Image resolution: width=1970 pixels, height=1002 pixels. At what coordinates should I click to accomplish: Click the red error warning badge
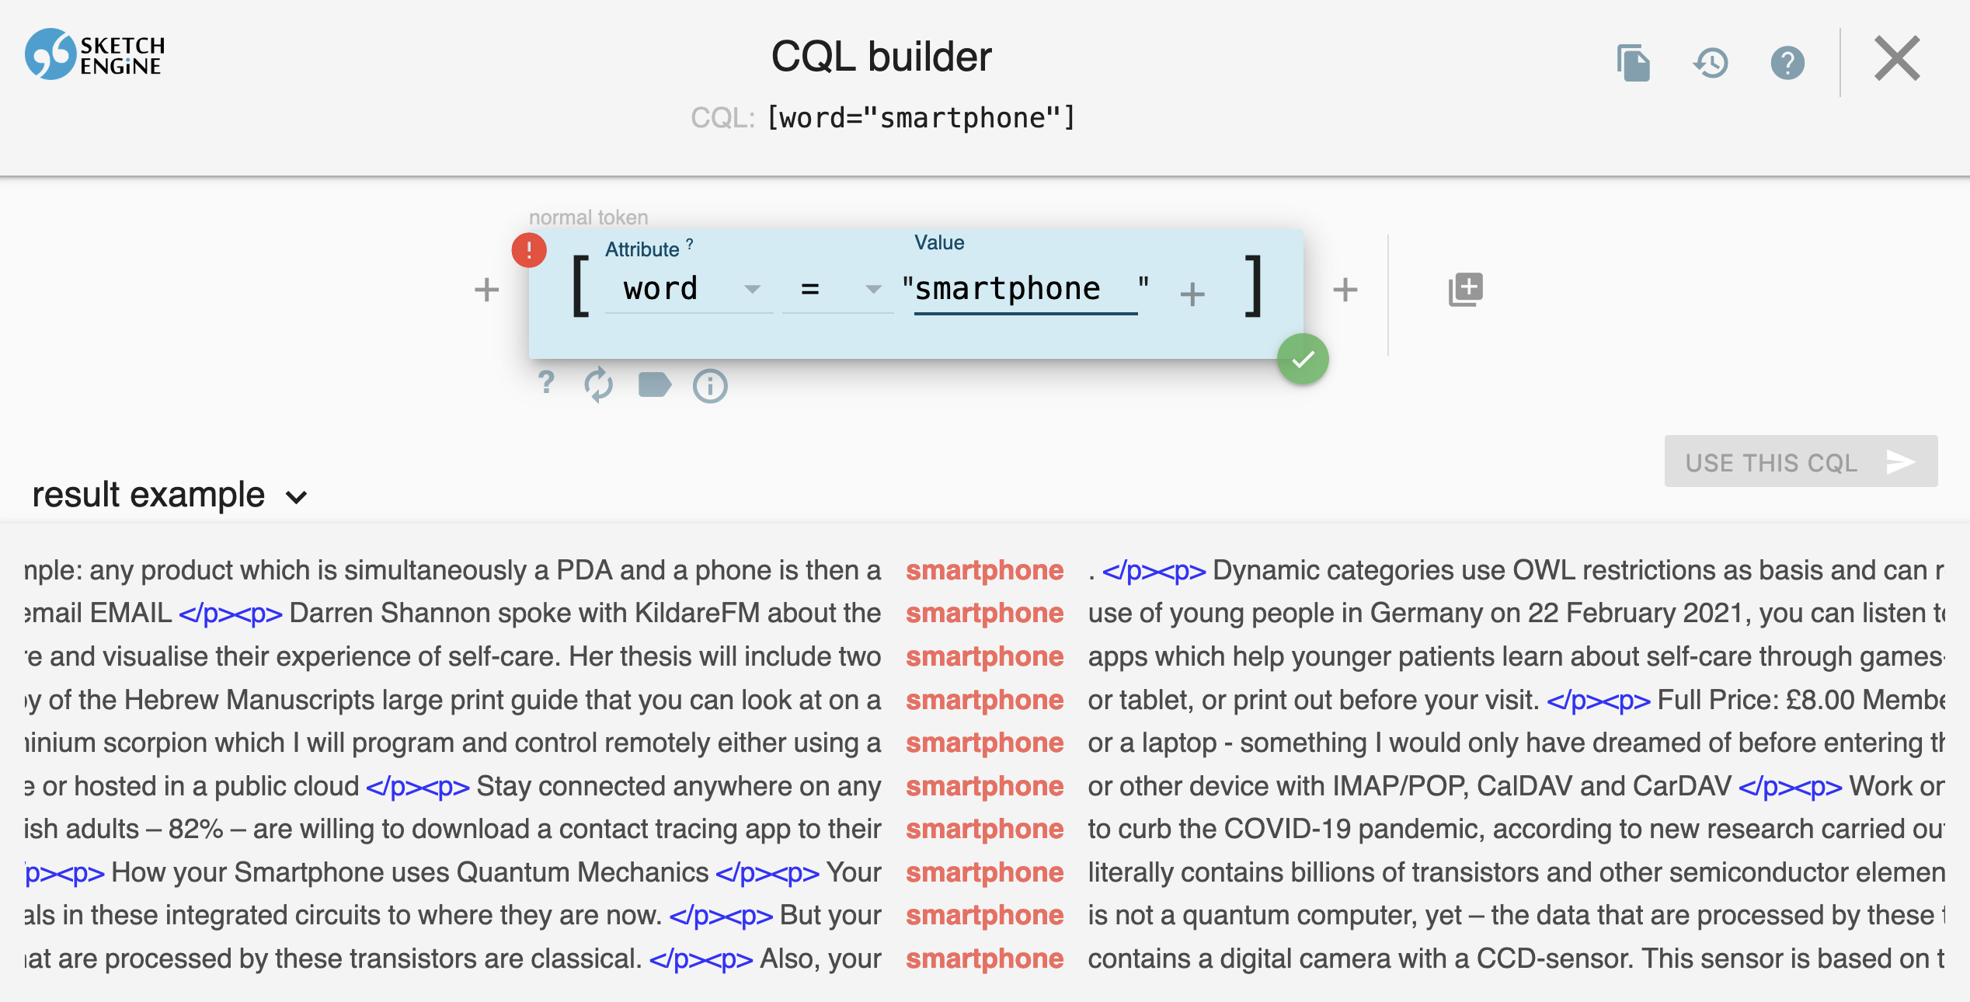click(529, 250)
